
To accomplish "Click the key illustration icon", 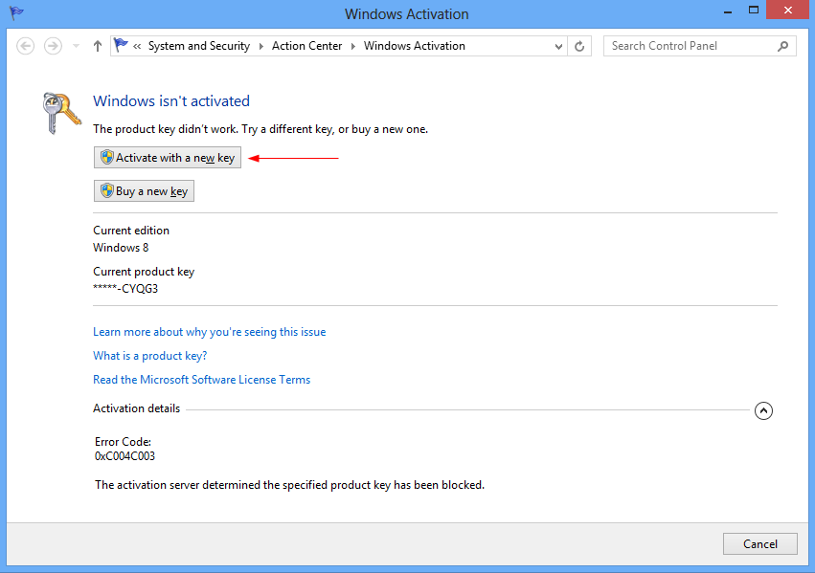I will click(x=59, y=113).
